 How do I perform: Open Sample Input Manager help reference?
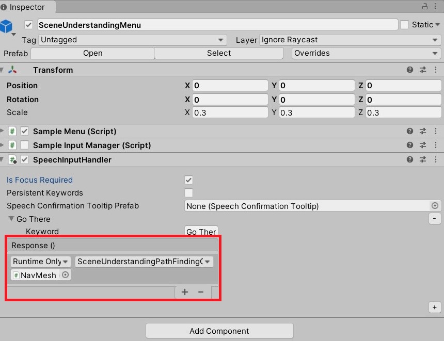point(410,145)
